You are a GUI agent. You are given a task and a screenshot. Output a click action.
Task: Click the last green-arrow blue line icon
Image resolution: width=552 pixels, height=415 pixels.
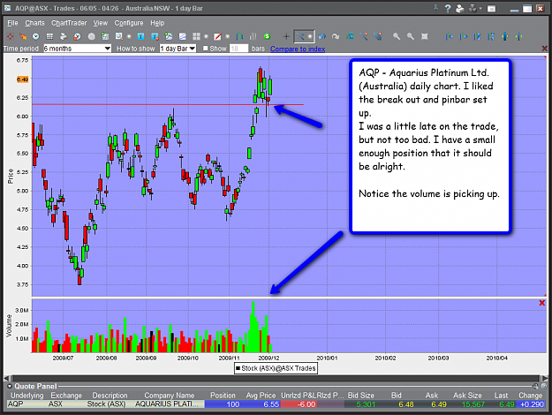pyautogui.click(x=518, y=36)
